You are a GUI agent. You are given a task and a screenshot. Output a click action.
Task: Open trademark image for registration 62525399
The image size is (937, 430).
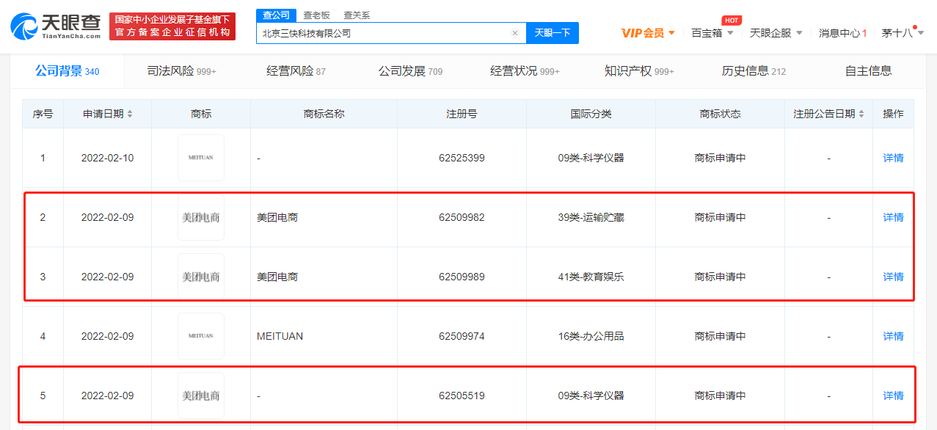tap(201, 158)
